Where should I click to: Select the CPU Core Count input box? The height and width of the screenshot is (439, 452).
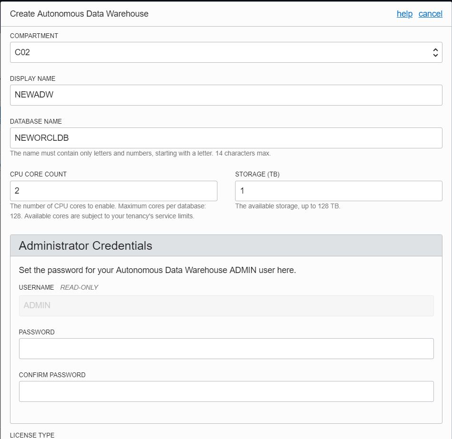click(x=113, y=191)
